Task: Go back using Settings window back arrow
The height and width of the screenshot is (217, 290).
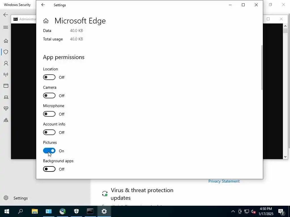Action: pos(43,5)
